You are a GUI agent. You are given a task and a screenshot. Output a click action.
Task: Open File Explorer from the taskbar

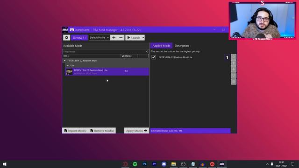[173, 164]
